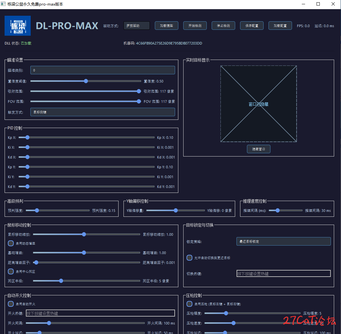Click the 死区半径: 5 像素 value label
Viewport: 341px width, 334px height.
click(156, 281)
